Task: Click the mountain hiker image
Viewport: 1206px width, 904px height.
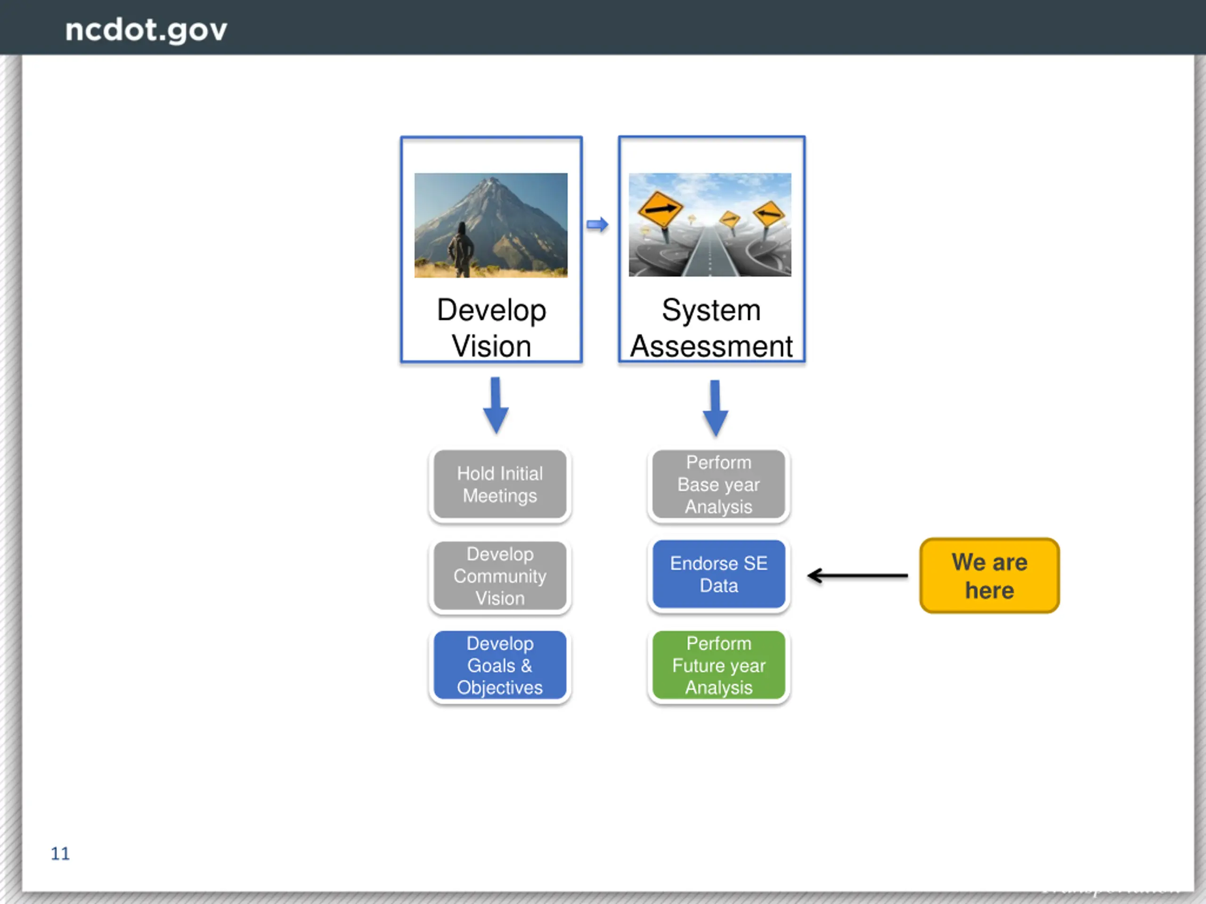Action: click(491, 225)
